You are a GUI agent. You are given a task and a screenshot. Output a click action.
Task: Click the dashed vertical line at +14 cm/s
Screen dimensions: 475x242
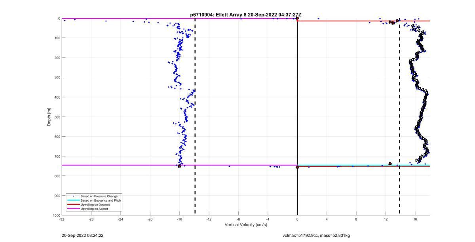tap(399, 117)
